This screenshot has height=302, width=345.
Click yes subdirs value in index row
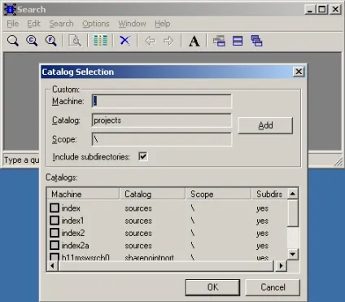coord(262,208)
